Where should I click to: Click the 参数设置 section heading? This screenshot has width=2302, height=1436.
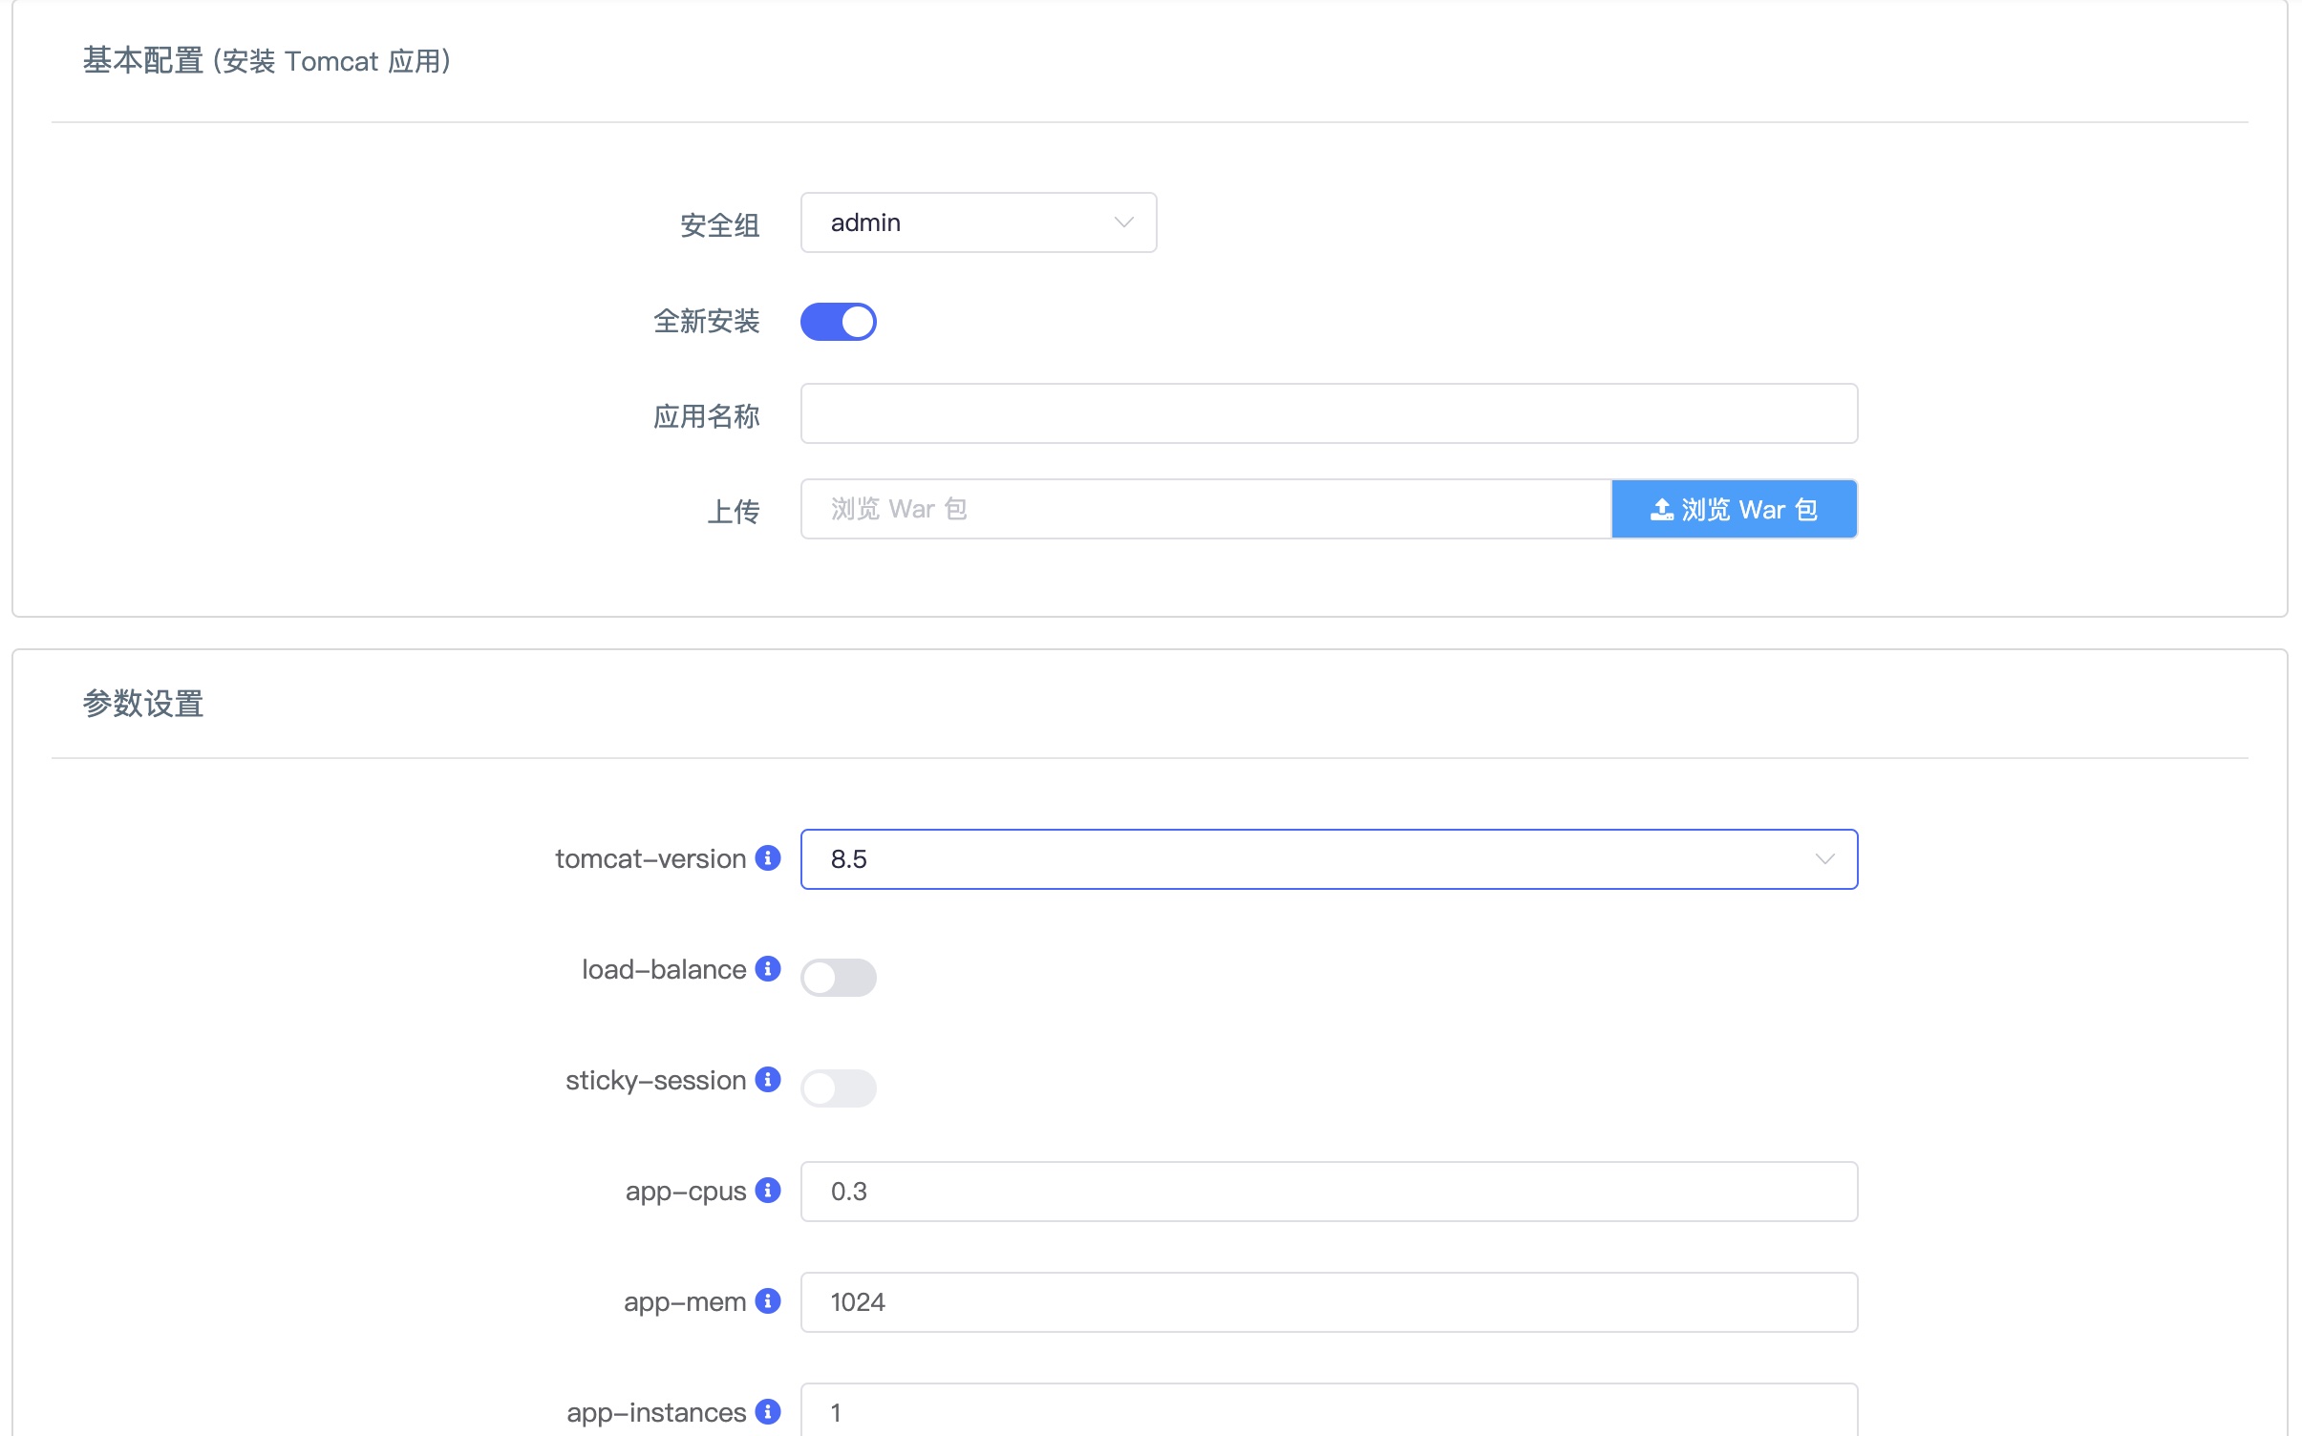(143, 704)
